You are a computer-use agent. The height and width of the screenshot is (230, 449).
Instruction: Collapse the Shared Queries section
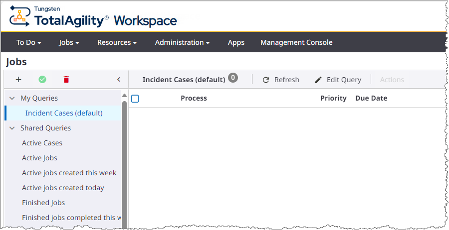(12, 128)
